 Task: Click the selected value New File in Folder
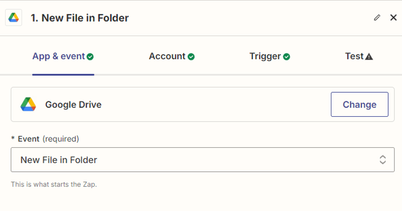59,160
